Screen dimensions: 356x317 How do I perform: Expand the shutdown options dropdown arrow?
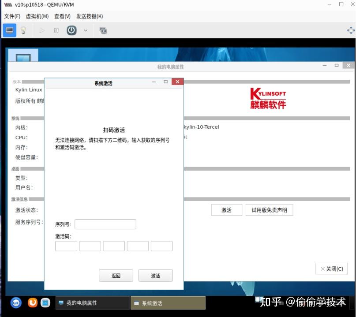pyautogui.click(x=86, y=30)
